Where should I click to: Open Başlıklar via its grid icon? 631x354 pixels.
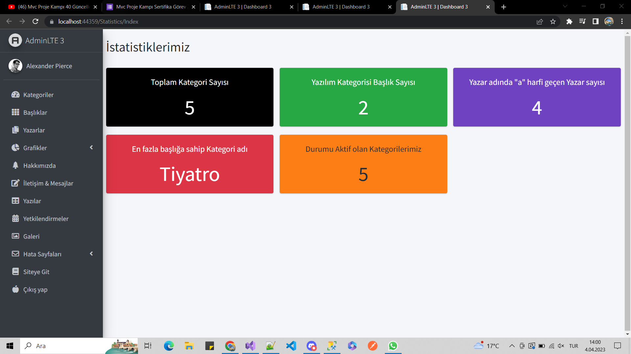(x=15, y=112)
